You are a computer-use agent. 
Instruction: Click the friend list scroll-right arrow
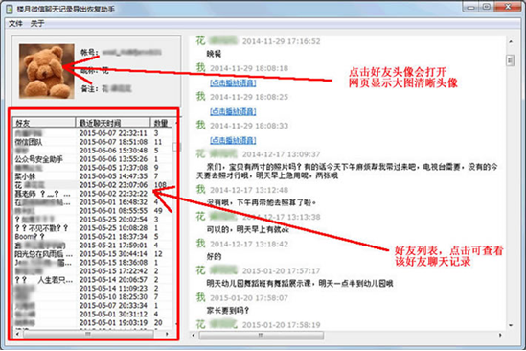point(167,334)
